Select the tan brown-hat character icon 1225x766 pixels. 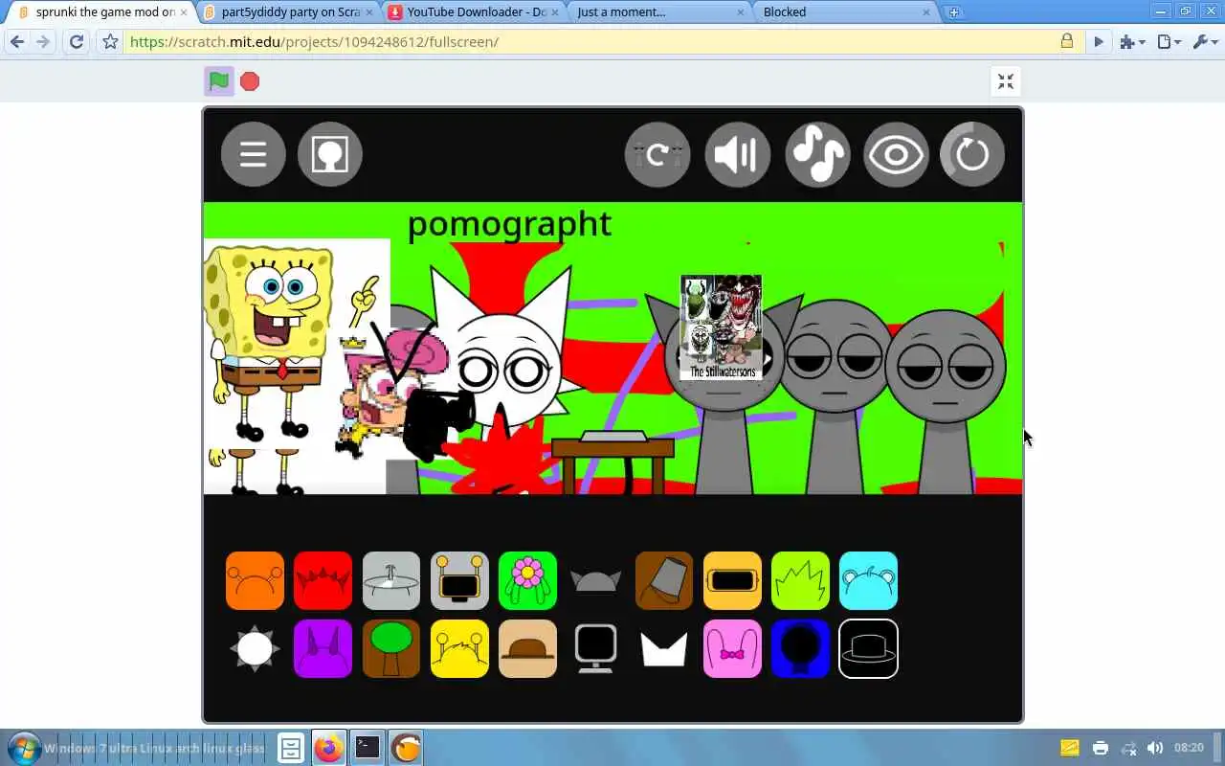pos(527,648)
